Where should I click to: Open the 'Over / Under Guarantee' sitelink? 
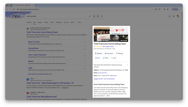pos(37,55)
